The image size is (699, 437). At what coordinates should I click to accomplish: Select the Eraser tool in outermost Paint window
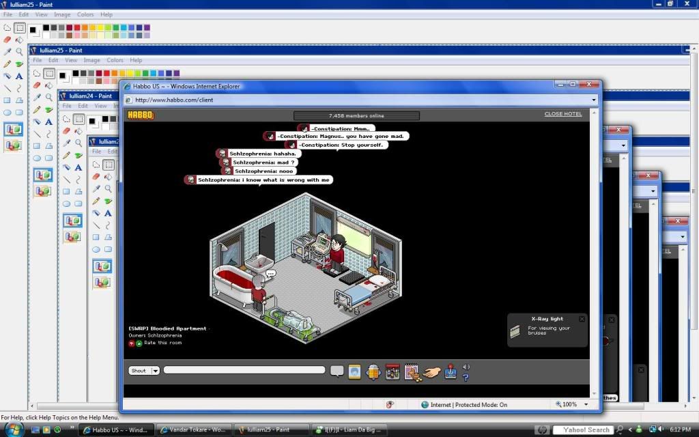pos(8,40)
